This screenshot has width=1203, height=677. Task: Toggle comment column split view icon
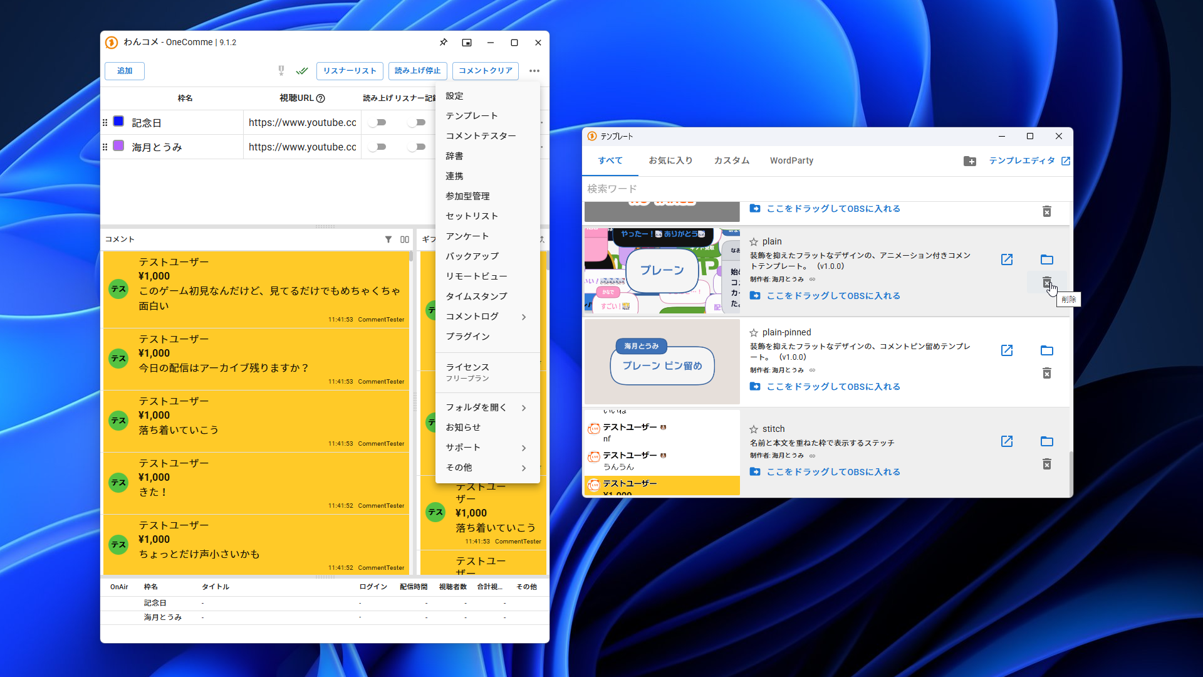tap(405, 239)
